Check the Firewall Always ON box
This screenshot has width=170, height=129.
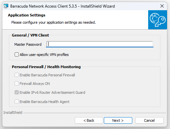pos(17,84)
